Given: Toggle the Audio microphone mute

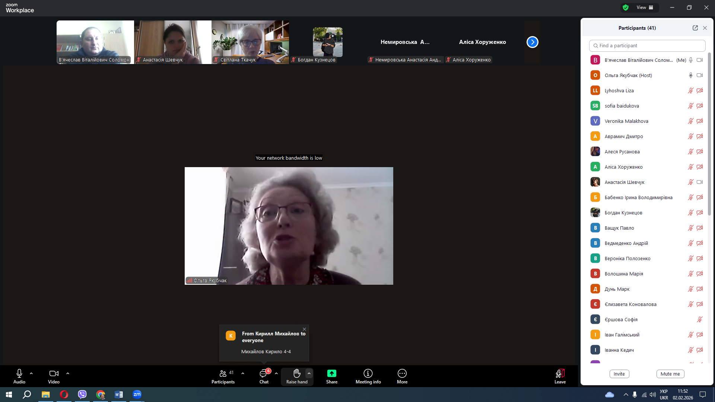Looking at the screenshot, I should coord(19,374).
